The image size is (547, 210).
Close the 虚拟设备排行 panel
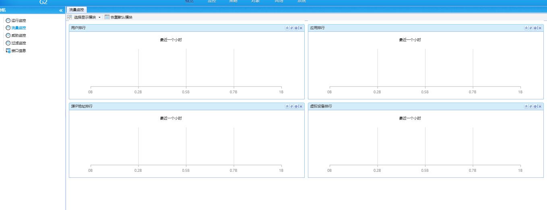tap(540, 106)
